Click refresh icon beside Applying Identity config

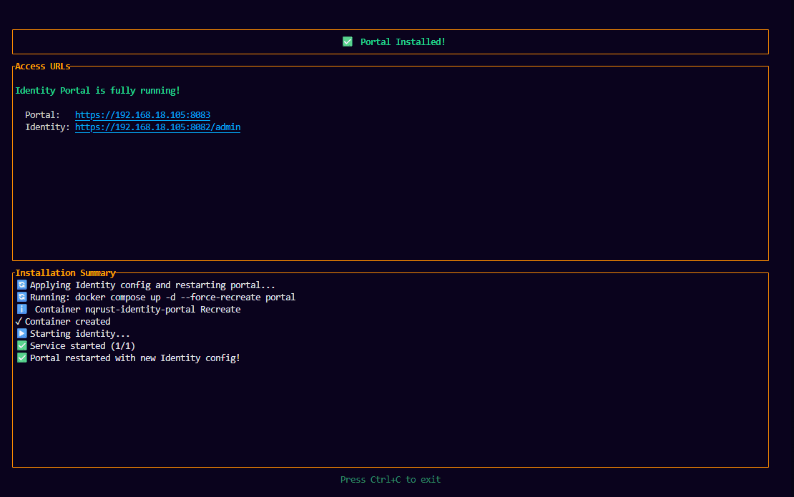coord(21,285)
